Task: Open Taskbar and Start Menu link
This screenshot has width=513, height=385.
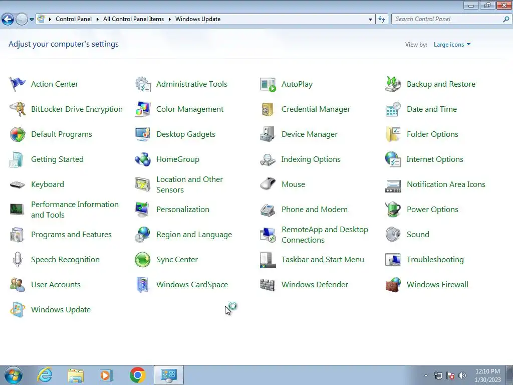Action: tap(323, 260)
